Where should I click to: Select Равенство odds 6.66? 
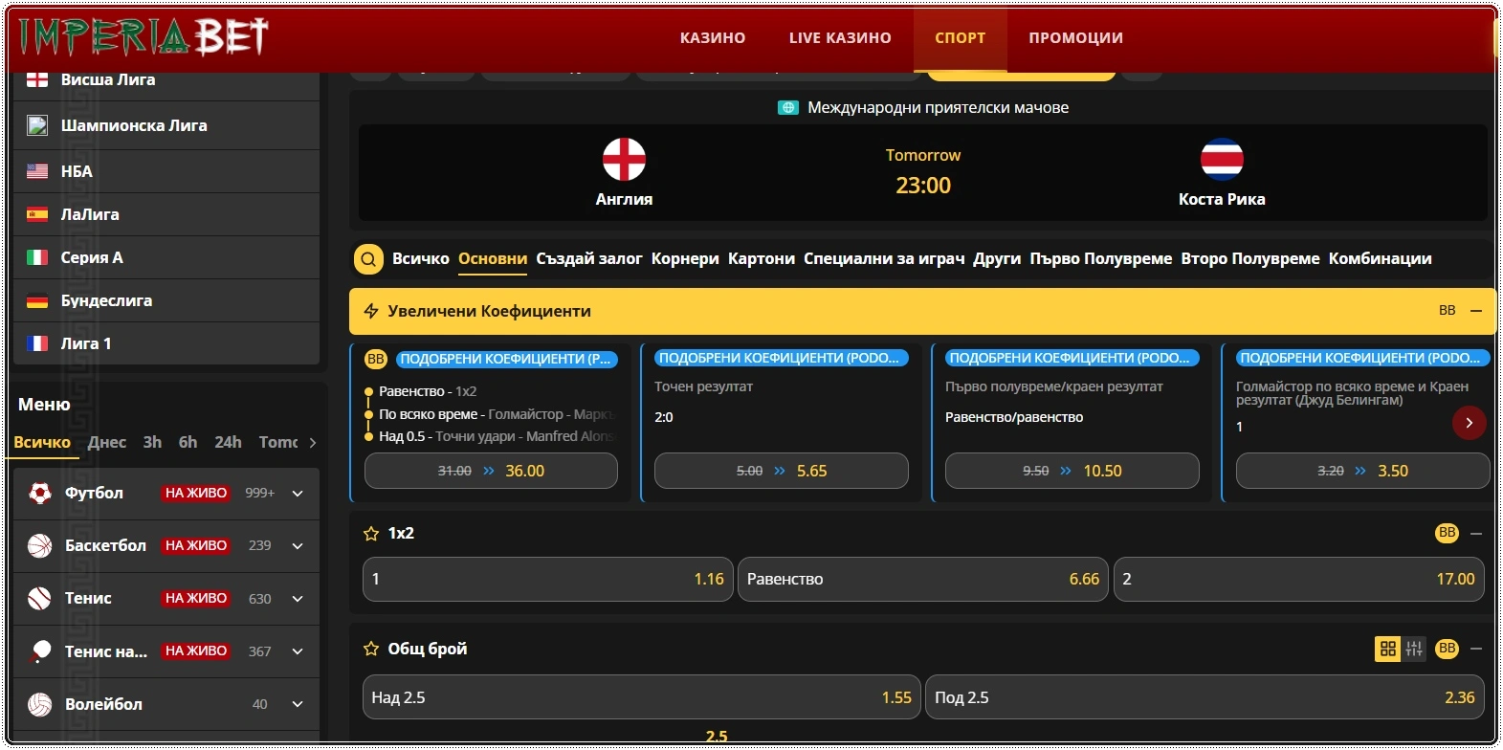coord(923,579)
